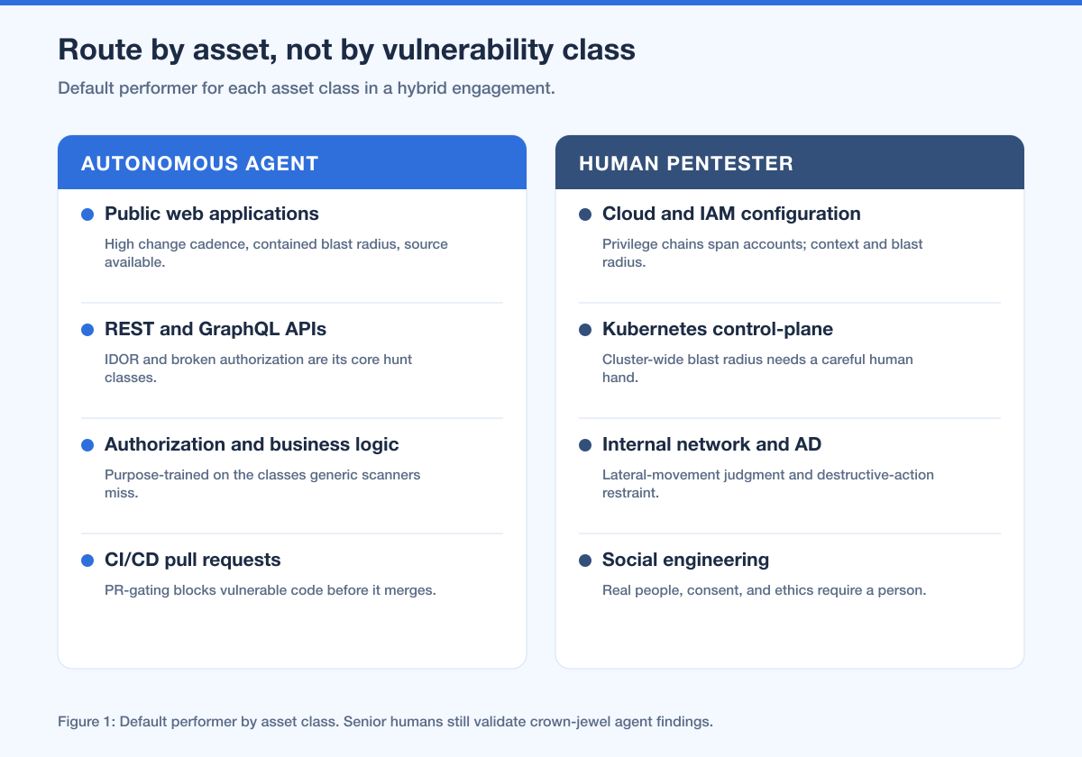This screenshot has width=1082, height=757.
Task: Click the Figure 1 caption text
Action: (385, 722)
